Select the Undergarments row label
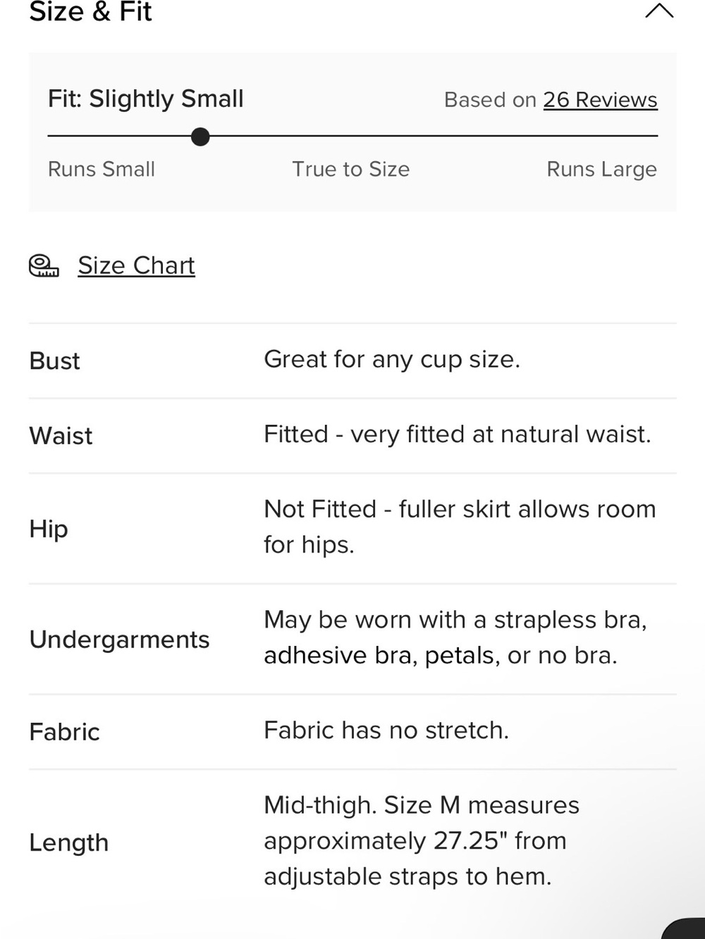Screen dimensions: 705x939 tap(119, 640)
